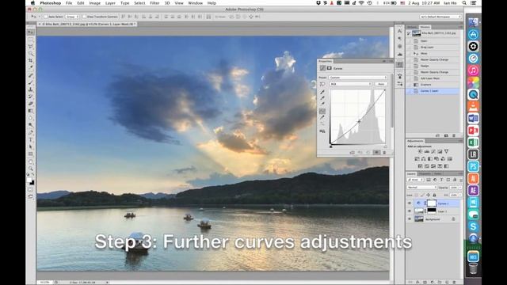Image resolution: width=507 pixels, height=285 pixels.
Task: Add a Brightness/Contrast adjustment
Action: coord(420,151)
